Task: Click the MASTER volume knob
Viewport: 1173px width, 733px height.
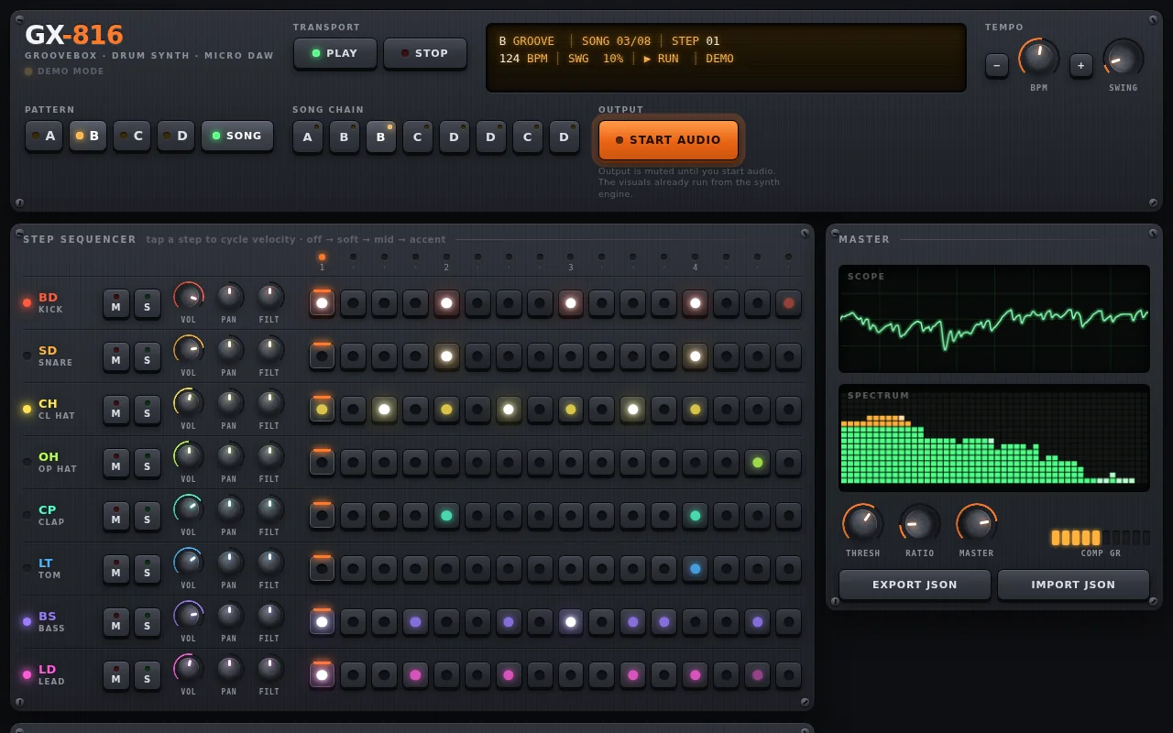Action: tap(977, 524)
